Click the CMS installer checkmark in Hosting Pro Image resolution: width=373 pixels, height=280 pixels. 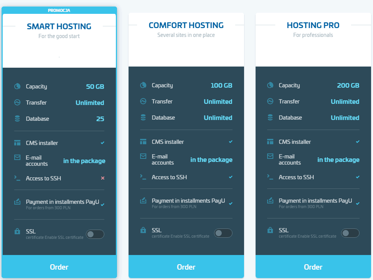pyautogui.click(x=358, y=142)
